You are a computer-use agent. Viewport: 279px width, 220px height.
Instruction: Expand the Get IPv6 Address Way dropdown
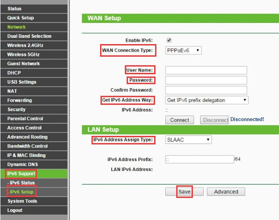(x=207, y=100)
